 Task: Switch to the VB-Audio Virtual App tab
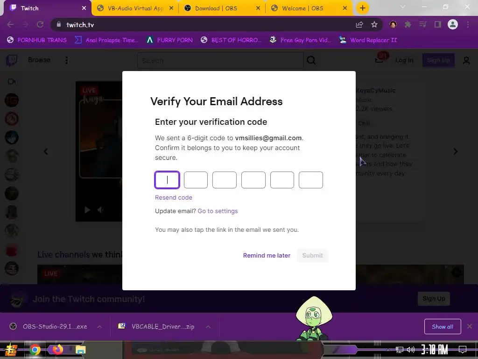[135, 8]
